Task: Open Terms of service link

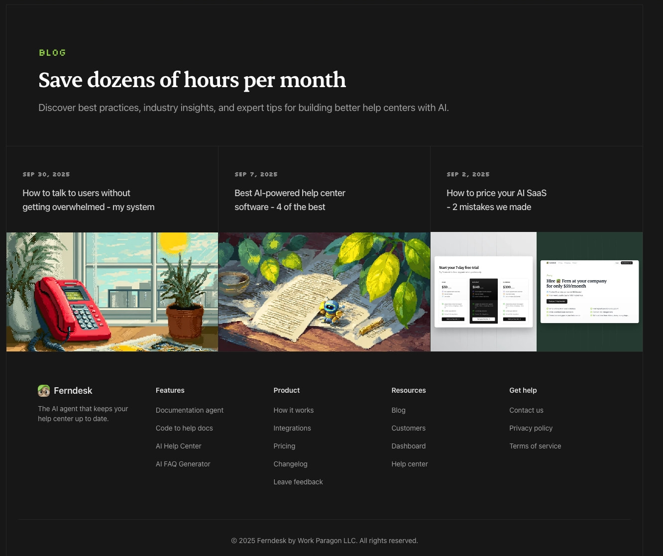Action: click(x=535, y=446)
